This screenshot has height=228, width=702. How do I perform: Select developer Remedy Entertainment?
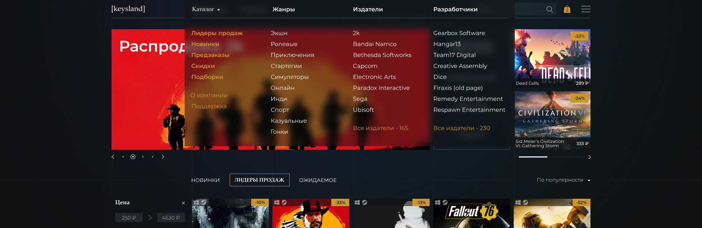tap(468, 99)
